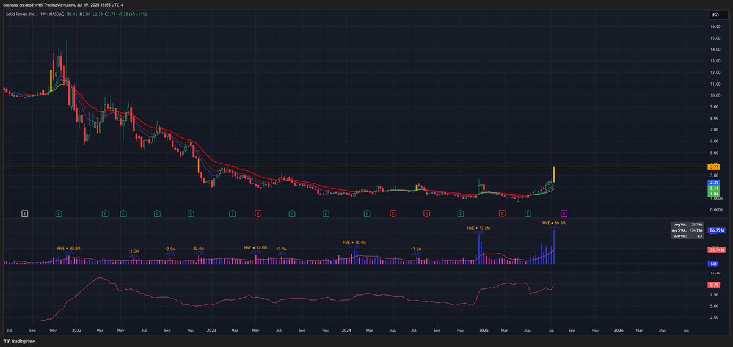Image resolution: width=733 pixels, height=347 pixels.
Task: Click the 17.6M volume annotation
Action: point(417,249)
